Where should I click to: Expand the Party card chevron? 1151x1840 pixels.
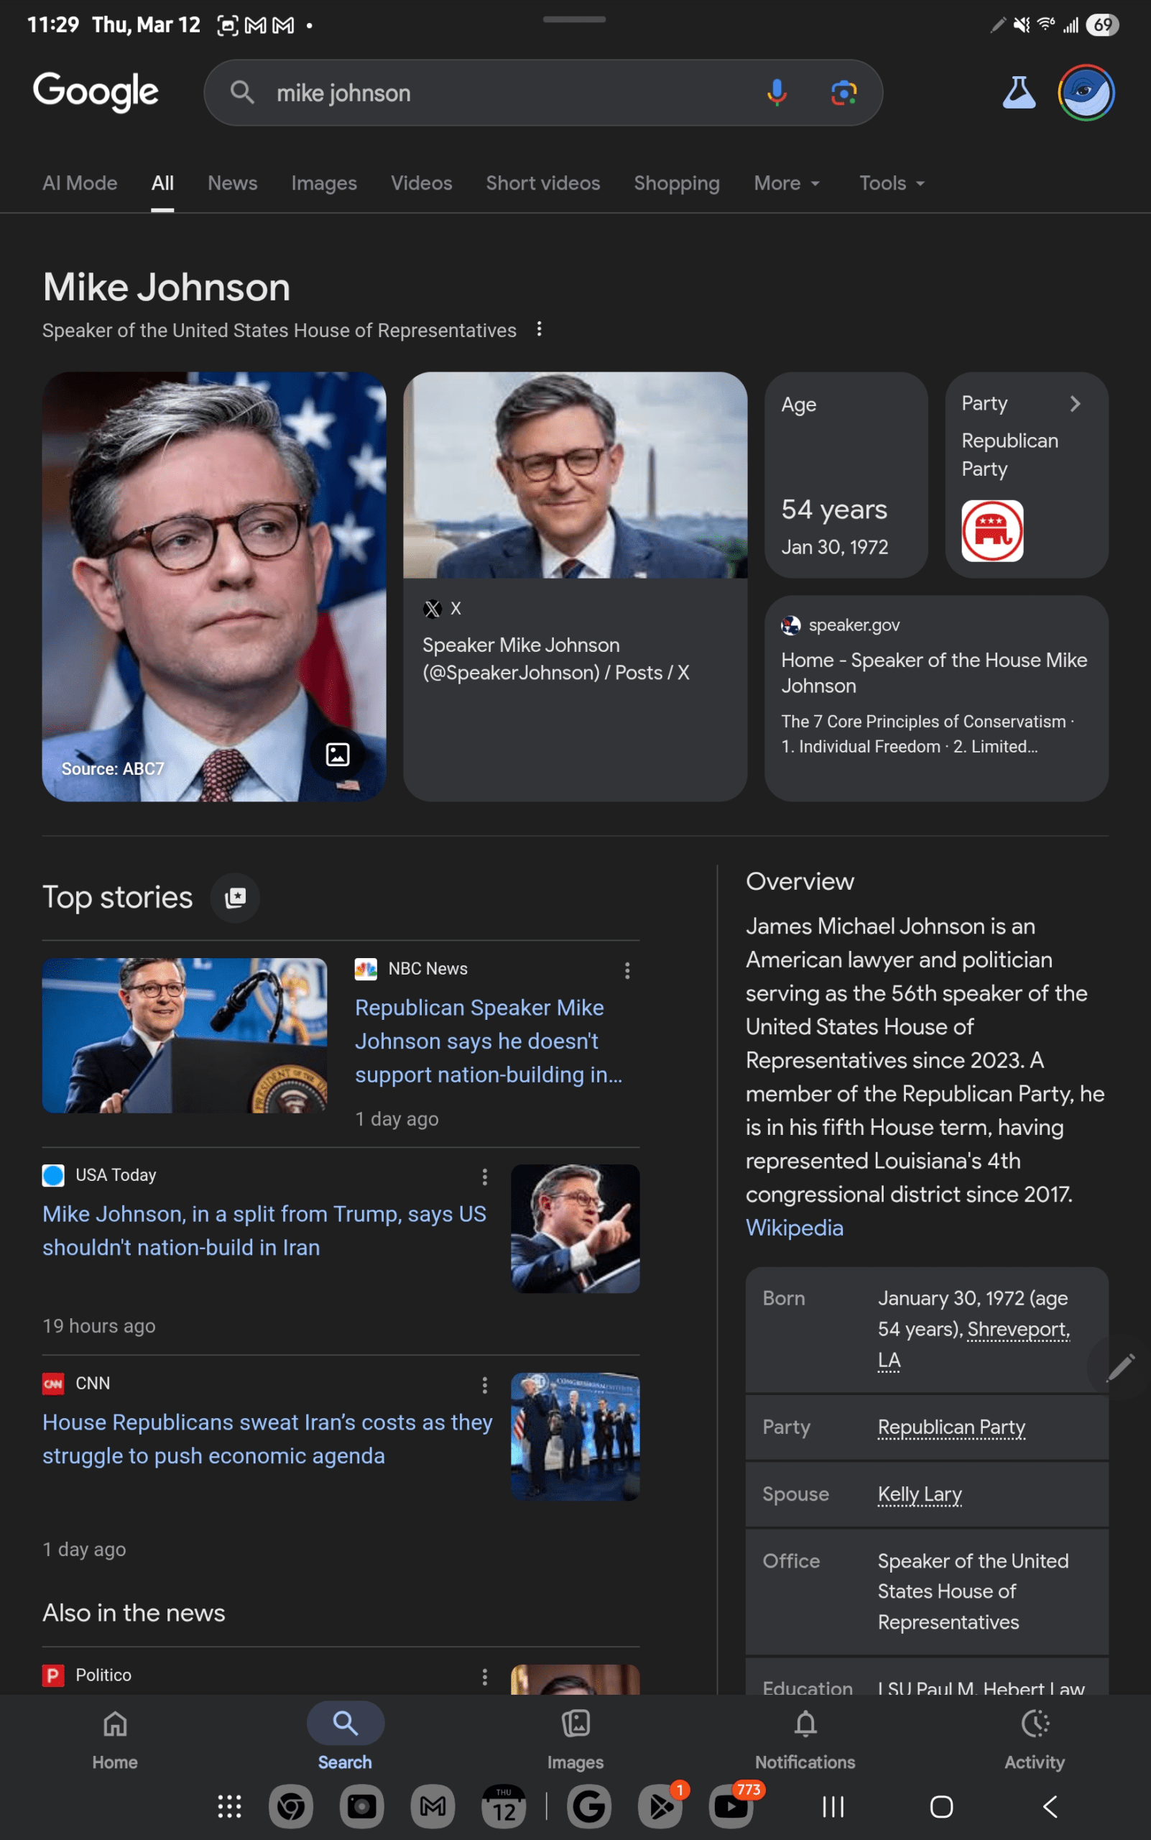[x=1075, y=404]
